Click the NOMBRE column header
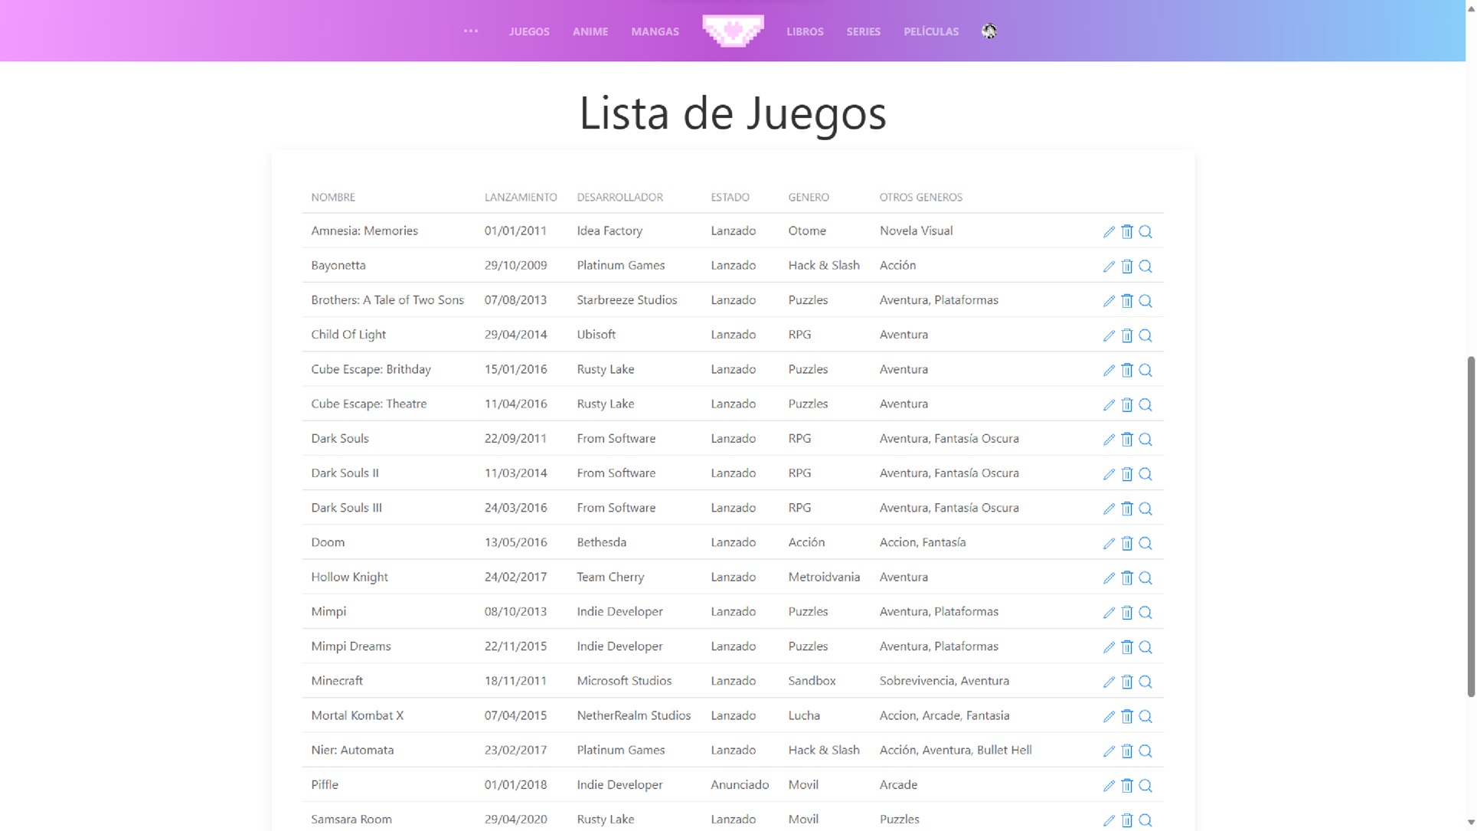The image size is (1477, 831). [333, 197]
